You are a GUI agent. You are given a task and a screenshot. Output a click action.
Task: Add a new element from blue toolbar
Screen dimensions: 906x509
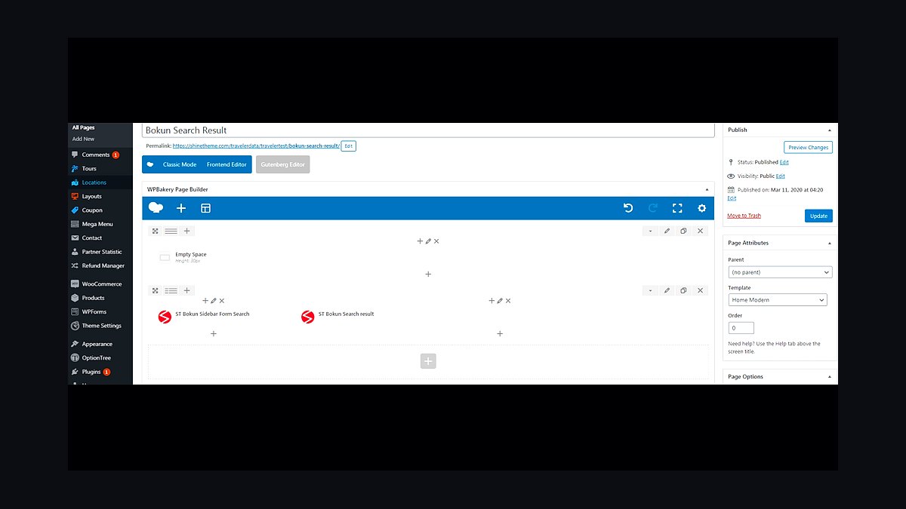pos(181,208)
